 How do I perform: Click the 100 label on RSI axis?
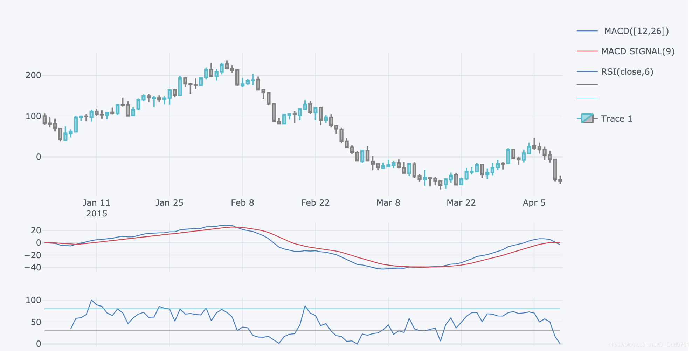(x=33, y=300)
